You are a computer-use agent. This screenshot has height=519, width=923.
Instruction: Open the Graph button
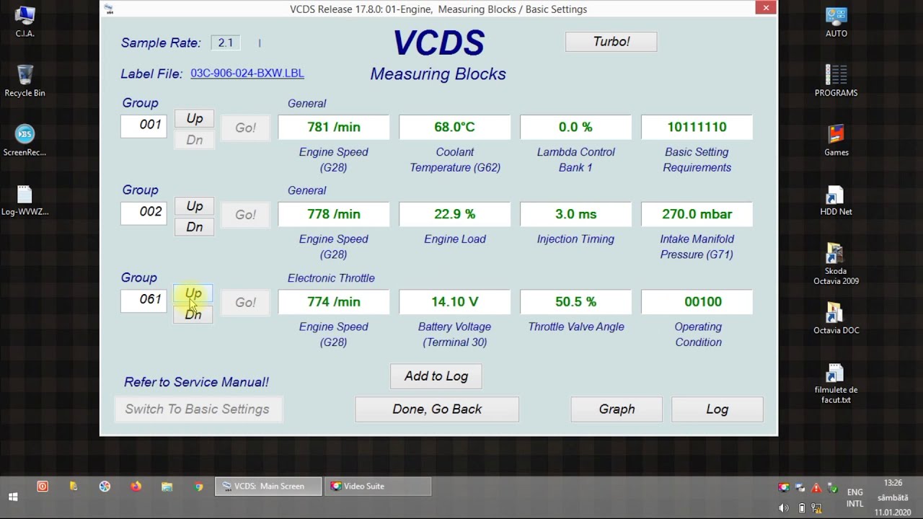(x=617, y=409)
